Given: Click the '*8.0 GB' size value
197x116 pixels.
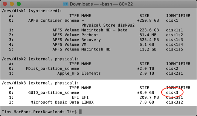Looking at the screenshot, I should point(145,93).
